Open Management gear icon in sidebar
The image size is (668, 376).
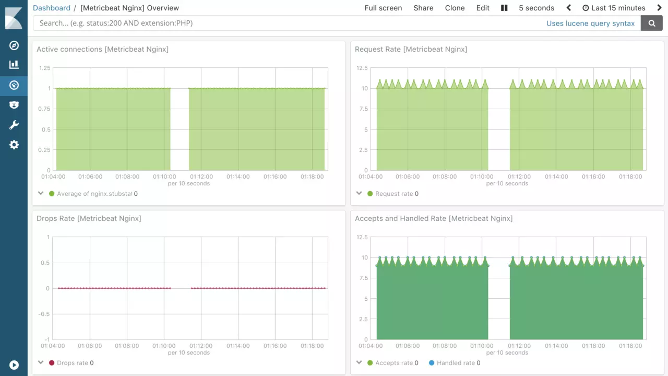click(14, 145)
